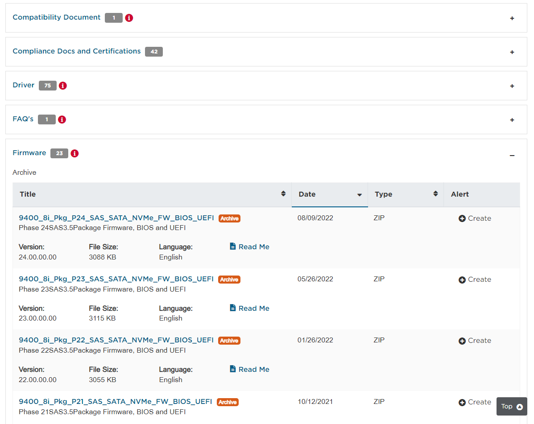Open the 9400_8i_Pkg_P24_SAS_SATA_NVMe_FW_BIOS_UEFI download link

point(116,218)
